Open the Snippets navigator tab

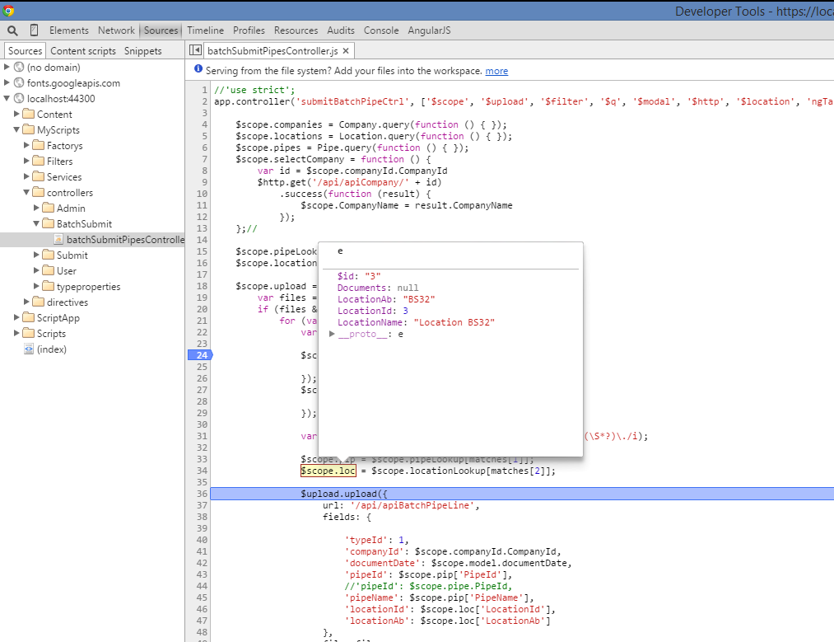click(143, 51)
